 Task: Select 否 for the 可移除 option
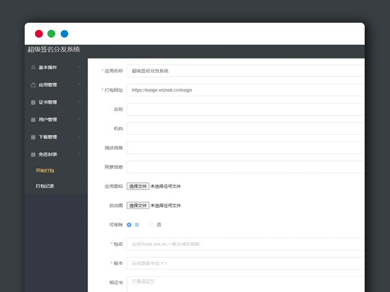tap(151, 225)
